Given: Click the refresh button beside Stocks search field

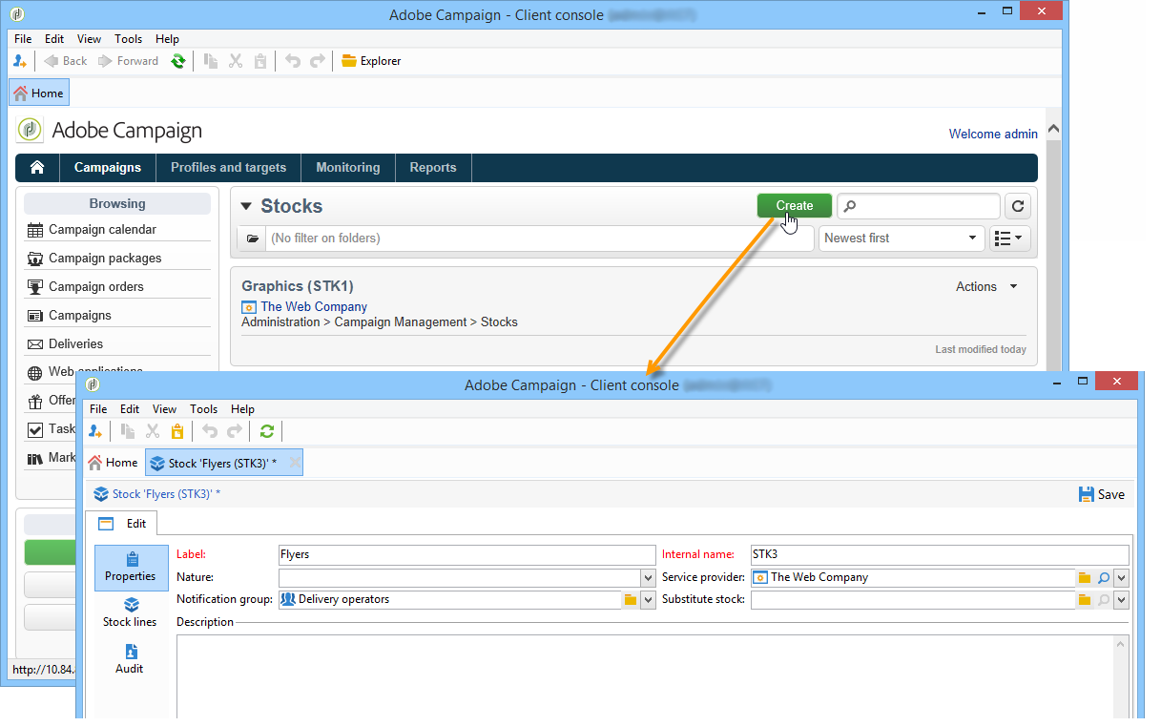Looking at the screenshot, I should pos(1018,206).
